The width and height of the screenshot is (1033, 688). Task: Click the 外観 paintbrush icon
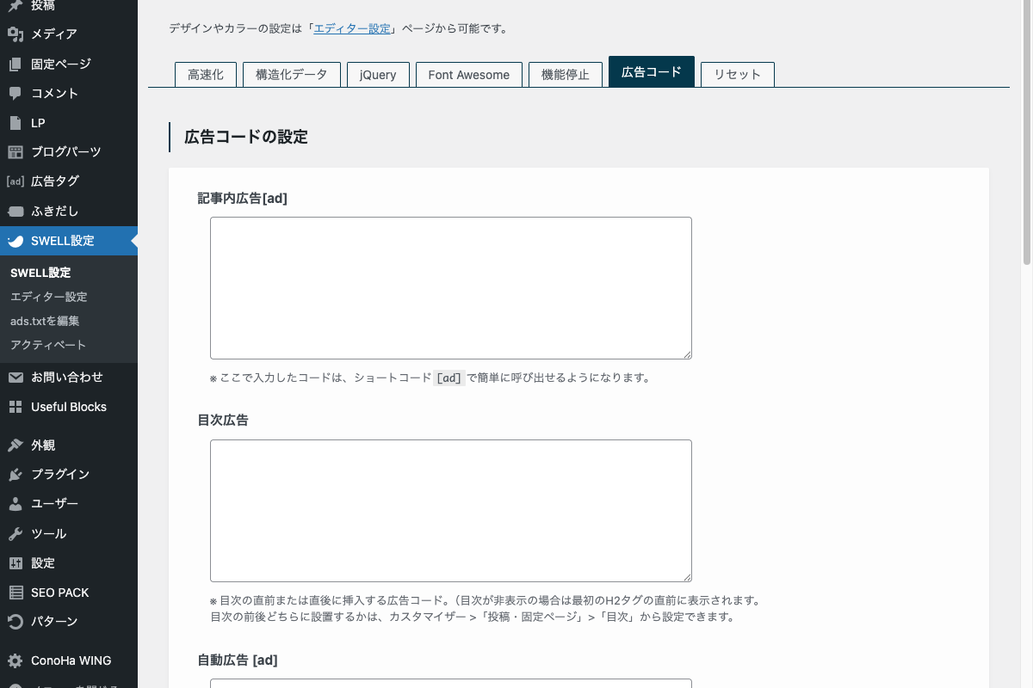pos(15,445)
